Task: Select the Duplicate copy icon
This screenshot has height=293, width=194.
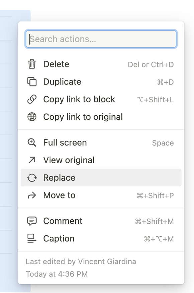Action: 32,82
